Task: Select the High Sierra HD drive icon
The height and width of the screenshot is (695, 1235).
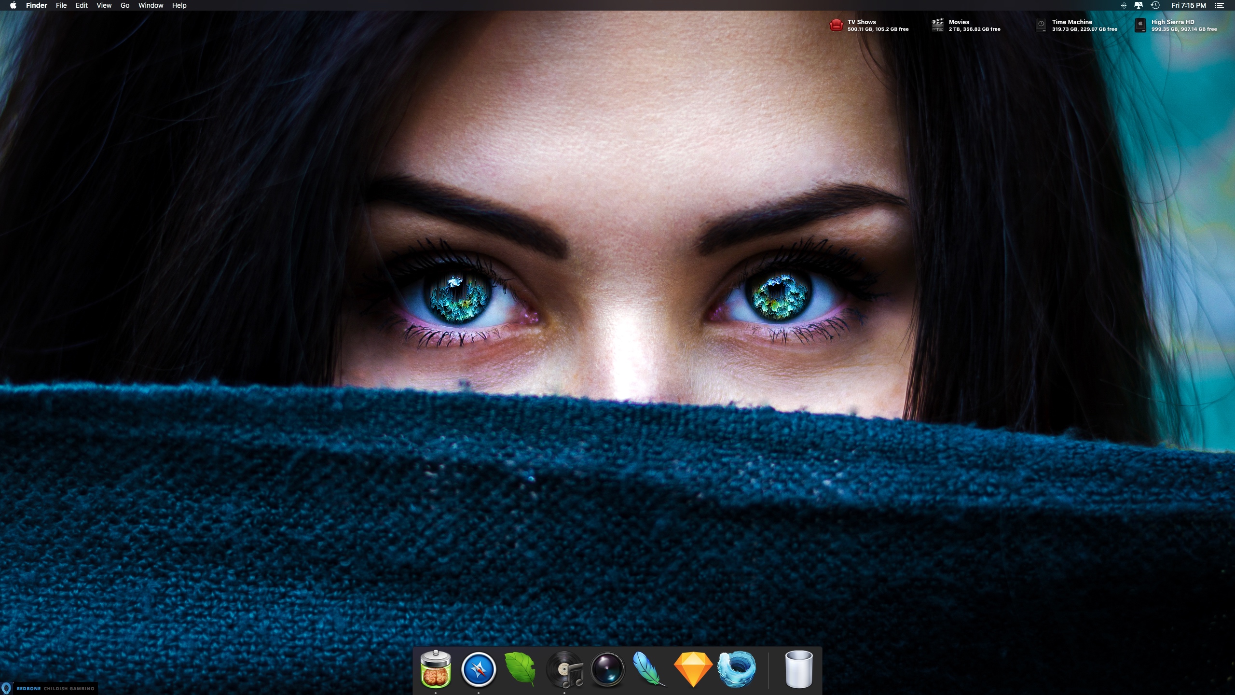Action: (1140, 25)
